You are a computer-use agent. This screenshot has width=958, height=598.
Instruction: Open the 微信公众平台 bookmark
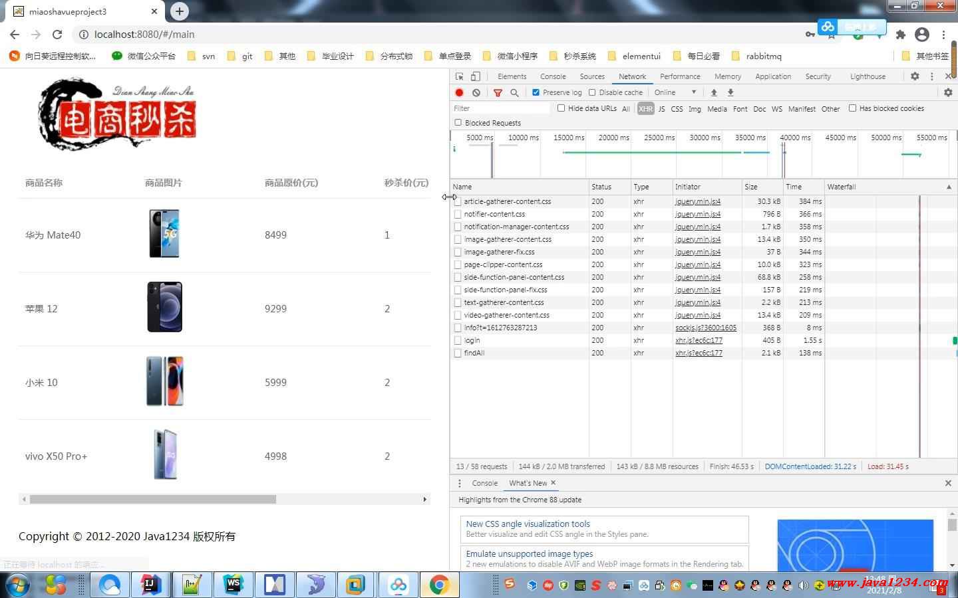(144, 56)
